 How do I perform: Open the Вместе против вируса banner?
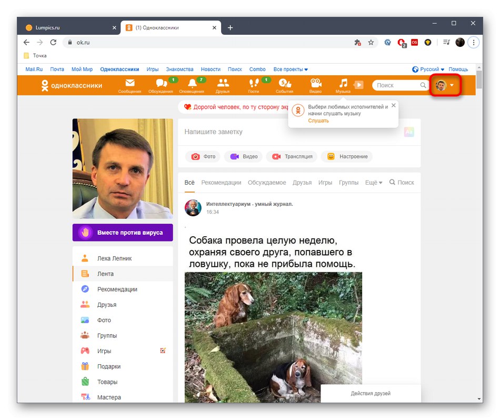[122, 232]
